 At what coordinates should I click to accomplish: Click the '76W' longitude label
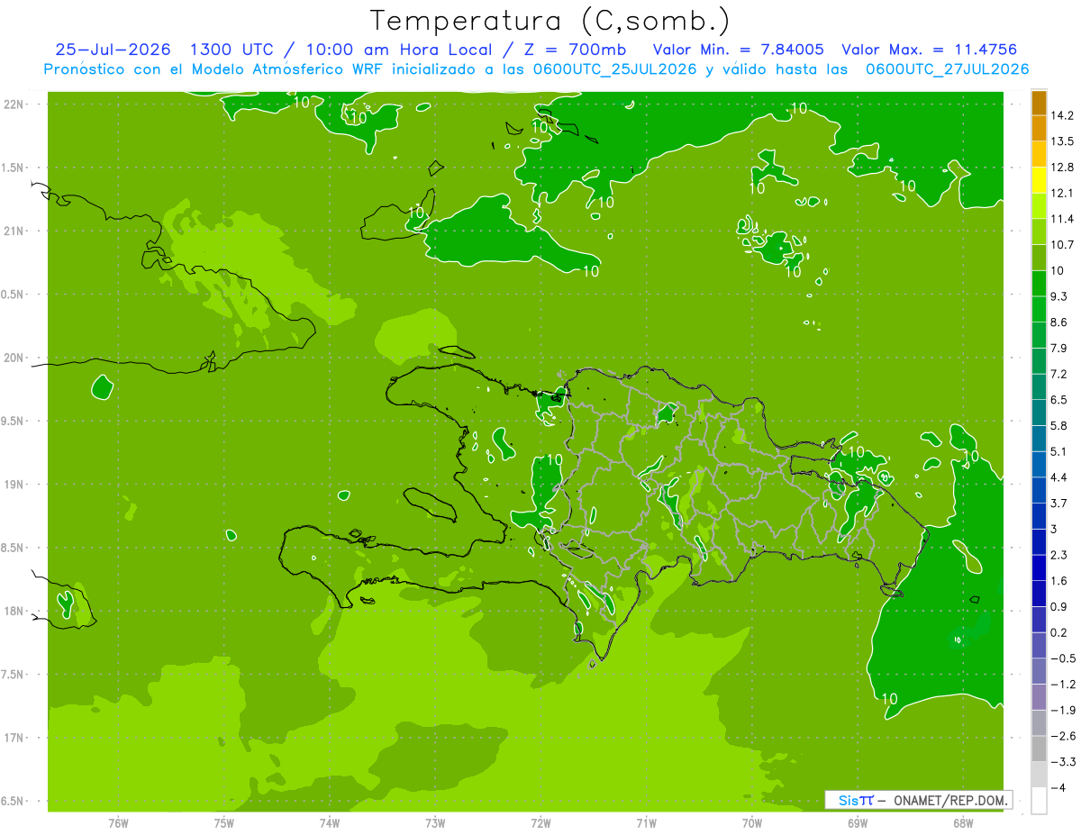tap(118, 823)
